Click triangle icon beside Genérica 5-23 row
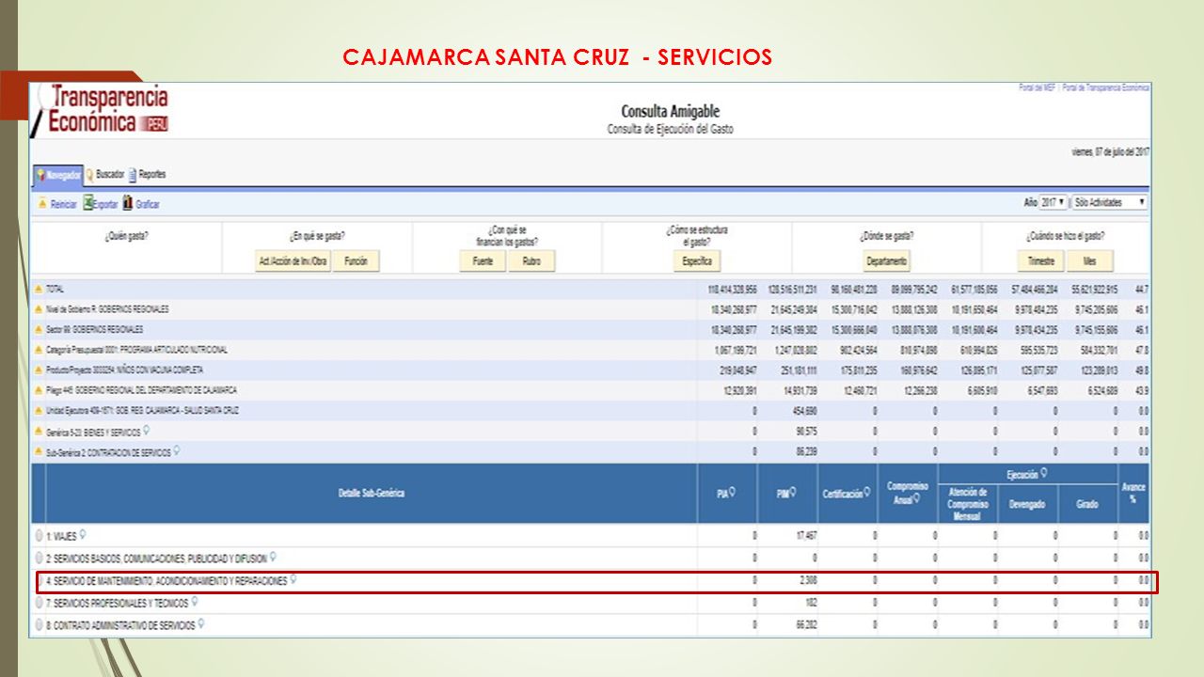The image size is (1204, 677). [x=40, y=433]
